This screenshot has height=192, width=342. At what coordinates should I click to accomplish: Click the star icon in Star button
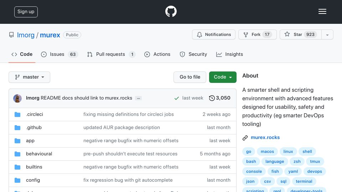[287, 34]
